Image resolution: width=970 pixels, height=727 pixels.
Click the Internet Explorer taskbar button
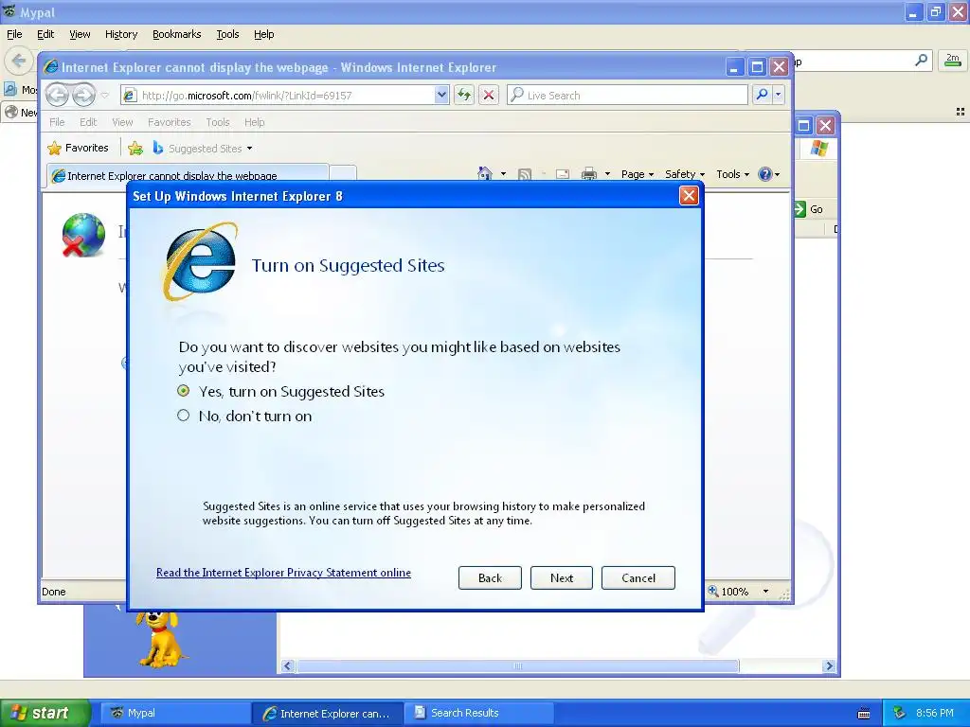(x=328, y=713)
